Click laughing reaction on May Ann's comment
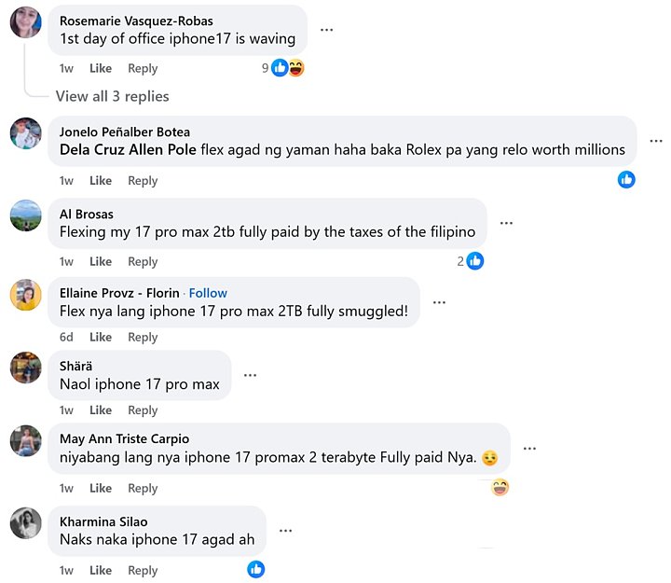This screenshot has width=671, height=583. tap(500, 487)
